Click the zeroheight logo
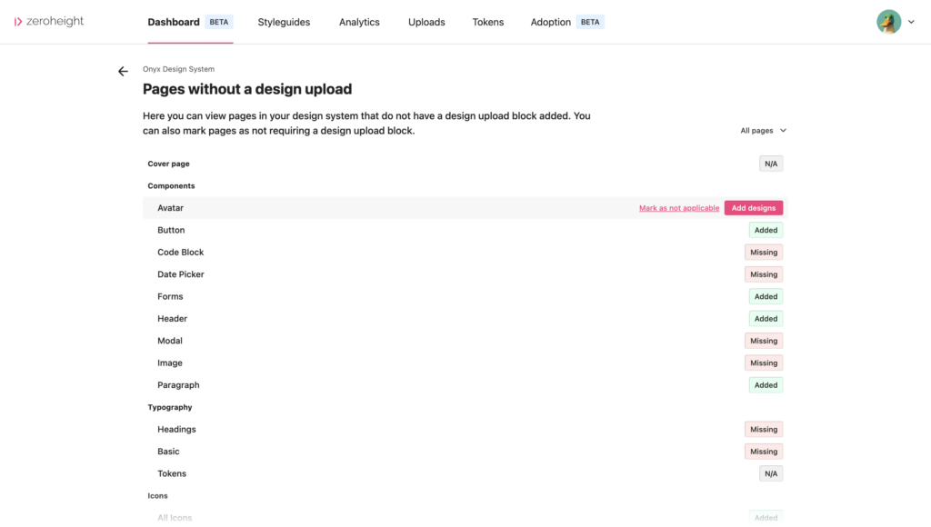931x527 pixels. pos(49,22)
